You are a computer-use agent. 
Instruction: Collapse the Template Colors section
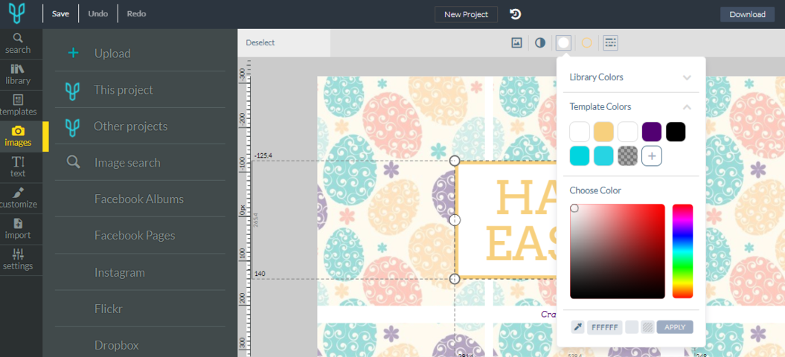(687, 107)
